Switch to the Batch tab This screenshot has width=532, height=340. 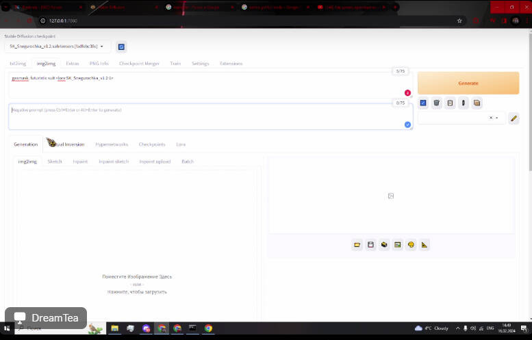(188, 161)
